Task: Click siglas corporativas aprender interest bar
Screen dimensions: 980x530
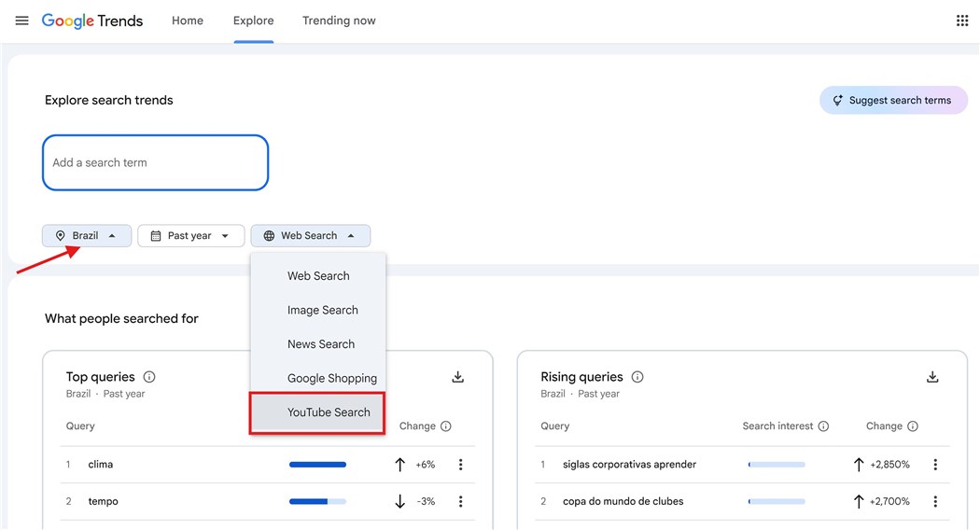Action: [x=777, y=465]
